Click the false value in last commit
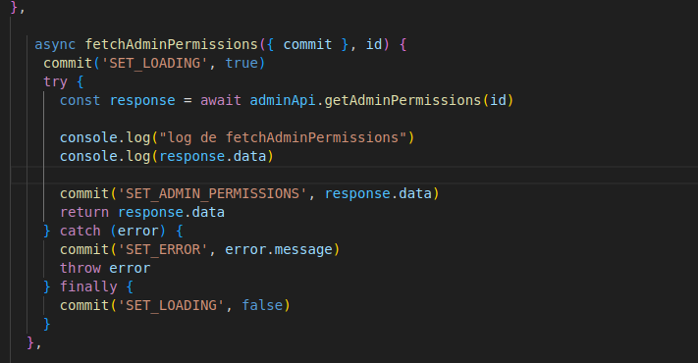 point(262,306)
